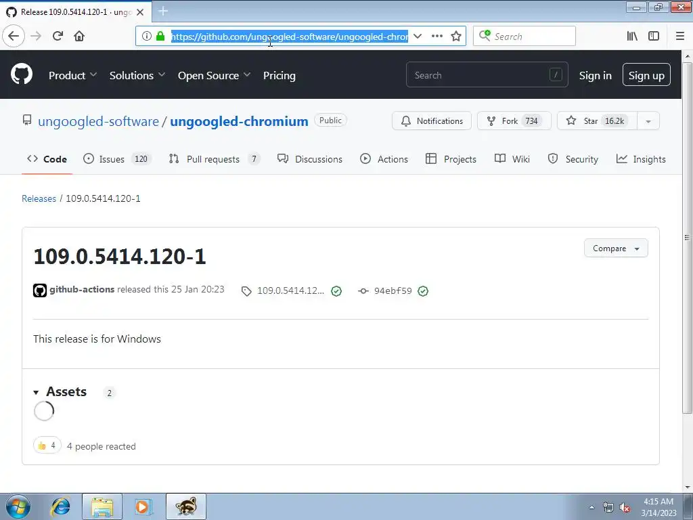Switch to the Code tab
This screenshot has height=520, width=693.
coord(47,159)
